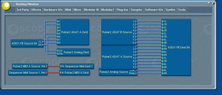Open the Effects menu

tap(36, 10)
